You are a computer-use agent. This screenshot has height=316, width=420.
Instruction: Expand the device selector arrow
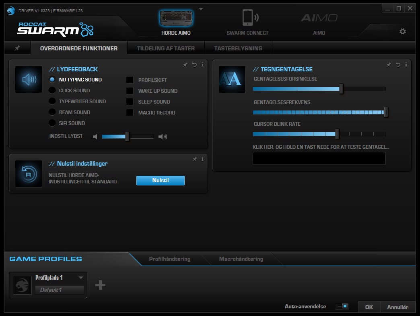coord(201,9)
